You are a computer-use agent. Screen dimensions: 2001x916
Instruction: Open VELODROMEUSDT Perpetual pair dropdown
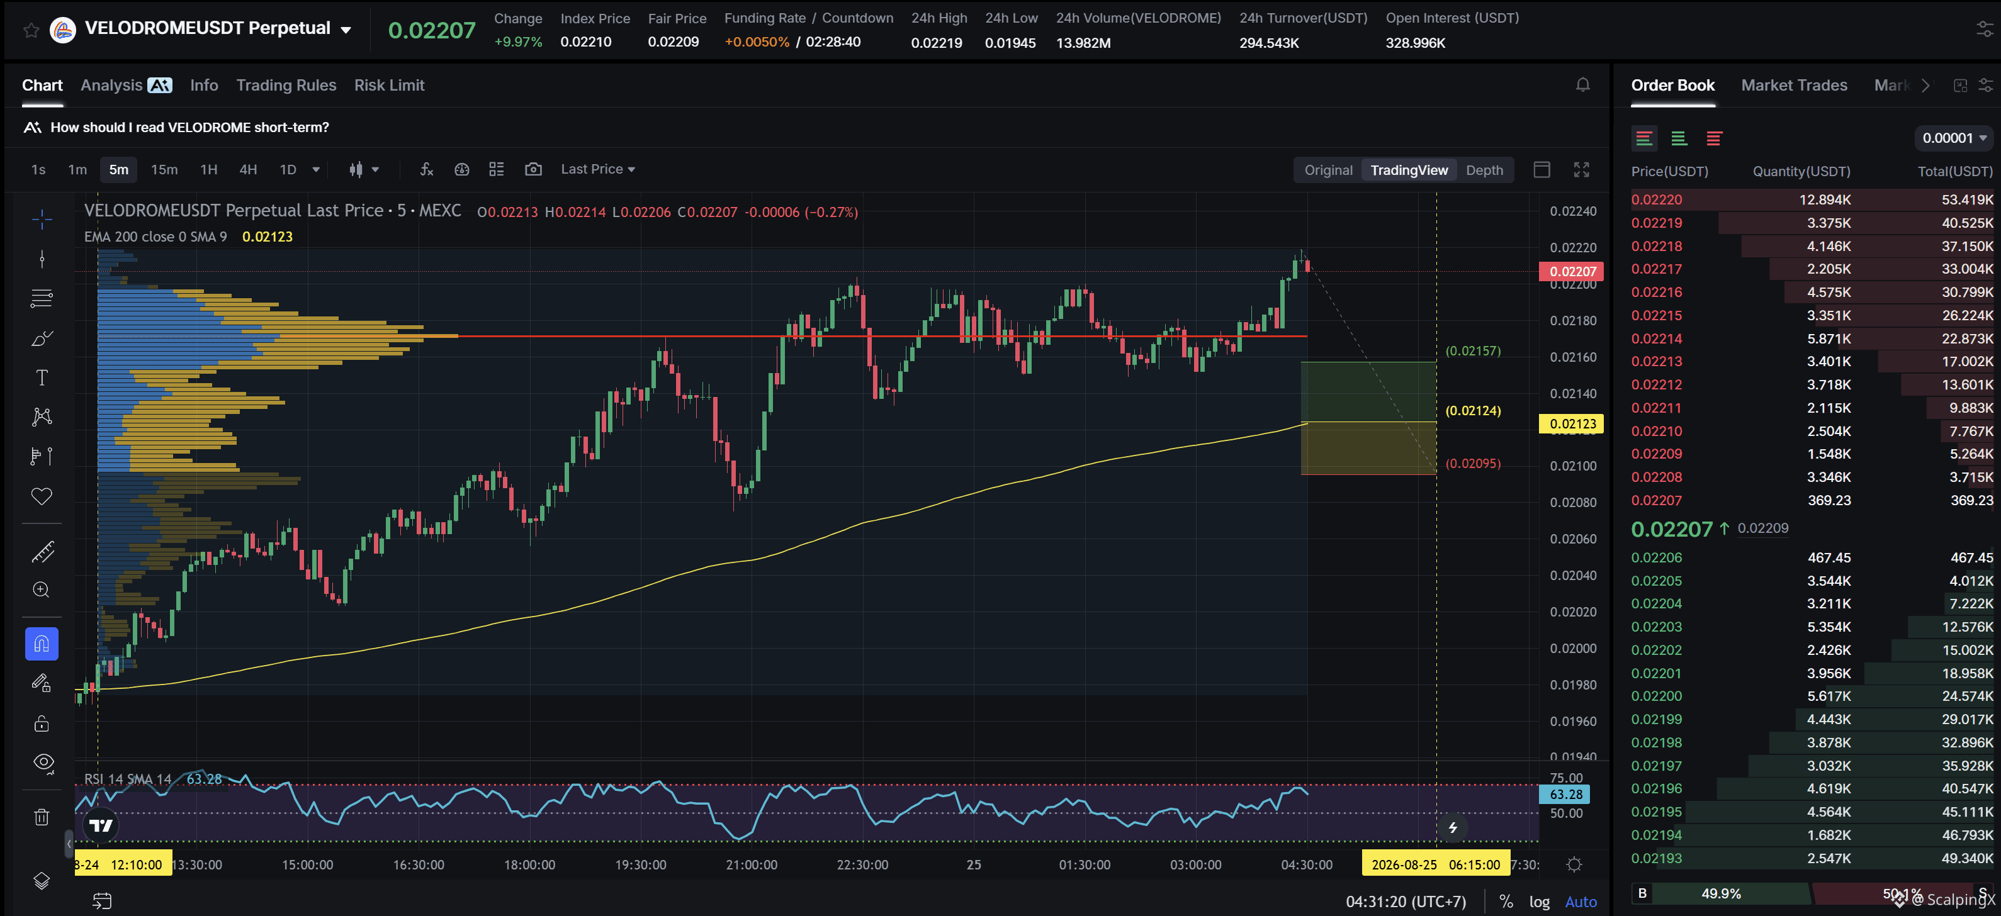[x=346, y=30]
